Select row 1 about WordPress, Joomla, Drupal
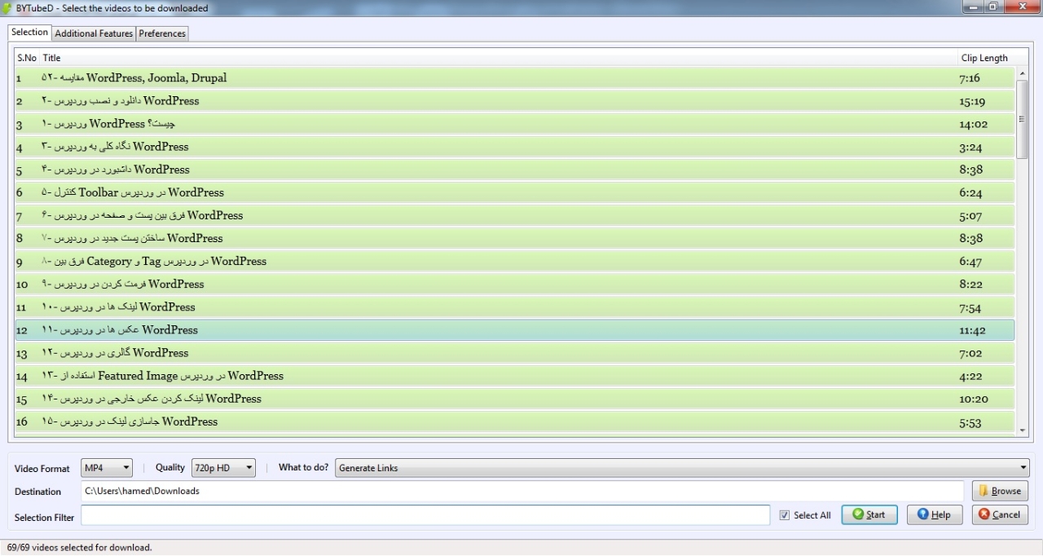This screenshot has height=556, width=1043. pyautogui.click(x=515, y=78)
